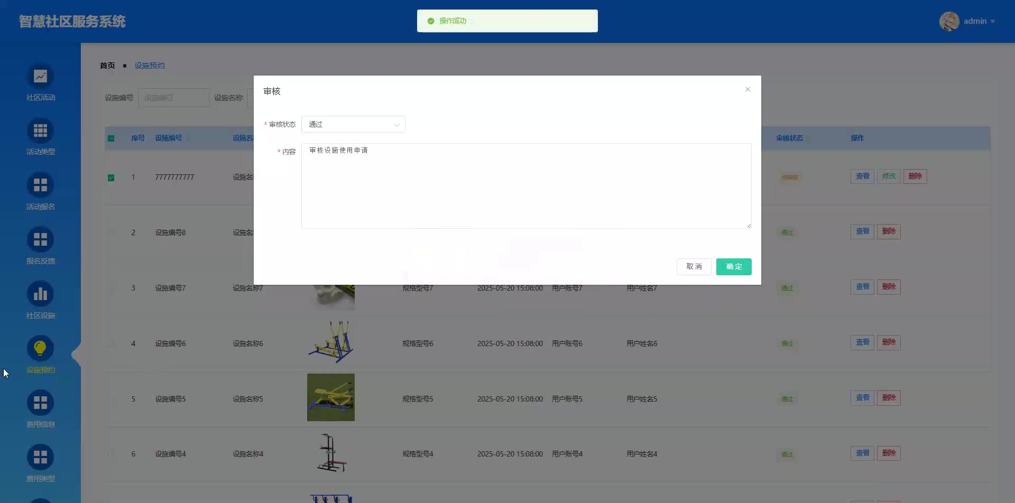Delete the 设施编号8 row
1015x503 pixels.
coord(889,231)
